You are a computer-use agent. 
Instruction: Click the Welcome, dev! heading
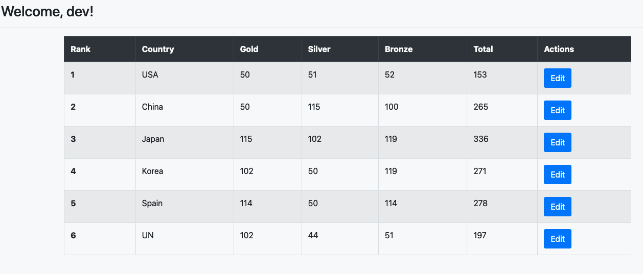tap(48, 12)
